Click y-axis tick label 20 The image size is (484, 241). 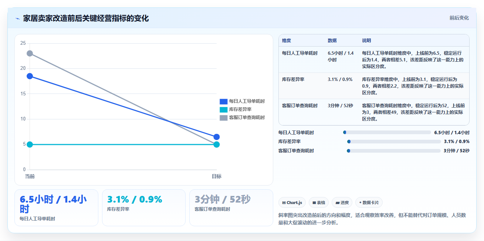23,68
